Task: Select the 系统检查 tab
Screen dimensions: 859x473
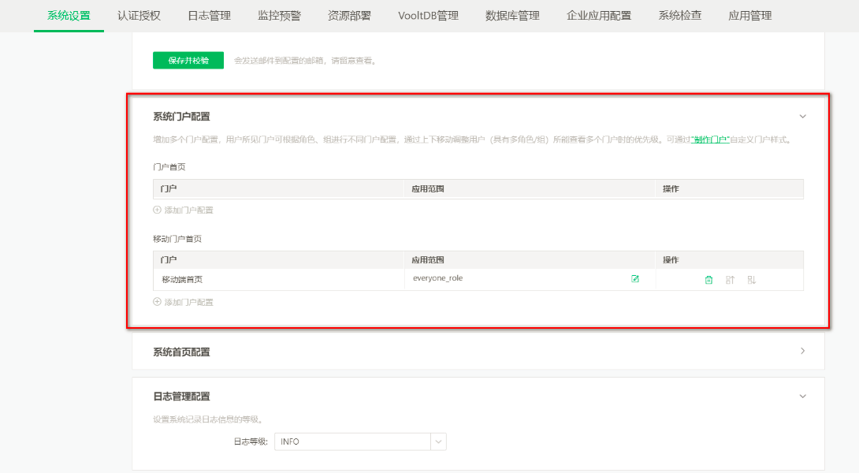Action: (x=680, y=16)
